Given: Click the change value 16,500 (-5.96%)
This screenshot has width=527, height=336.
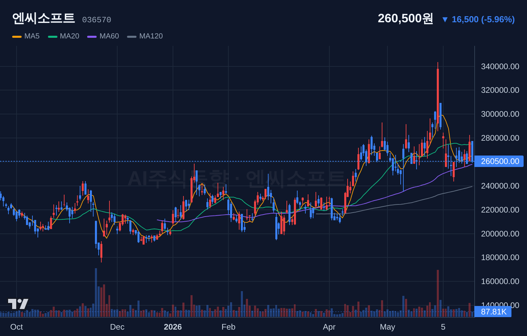Looking at the screenshot, I should click(x=483, y=20).
